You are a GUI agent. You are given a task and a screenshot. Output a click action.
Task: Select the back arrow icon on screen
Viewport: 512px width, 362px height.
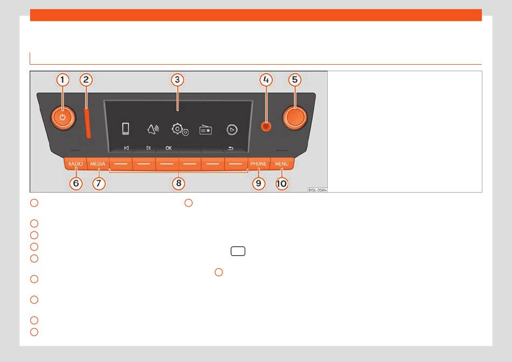(231, 148)
